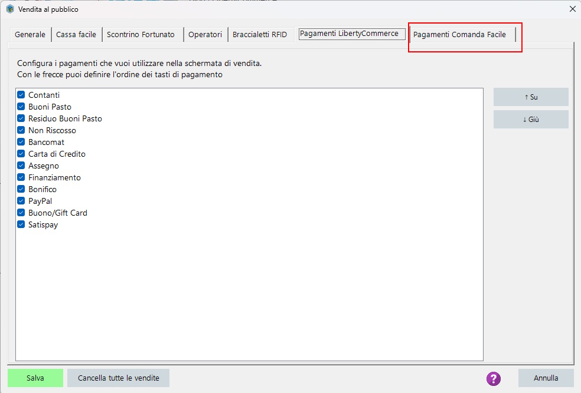Open the Braccialetti RFID tab
This screenshot has height=393, width=581.
click(x=260, y=34)
